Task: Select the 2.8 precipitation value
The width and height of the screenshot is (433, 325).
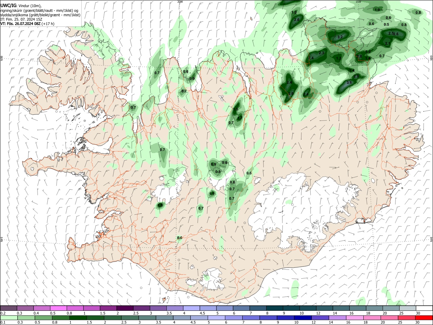Action: coord(359,57)
